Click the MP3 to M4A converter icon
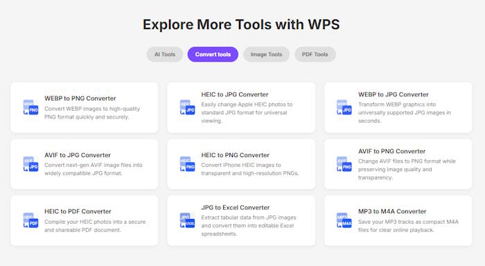 tap(344, 220)
